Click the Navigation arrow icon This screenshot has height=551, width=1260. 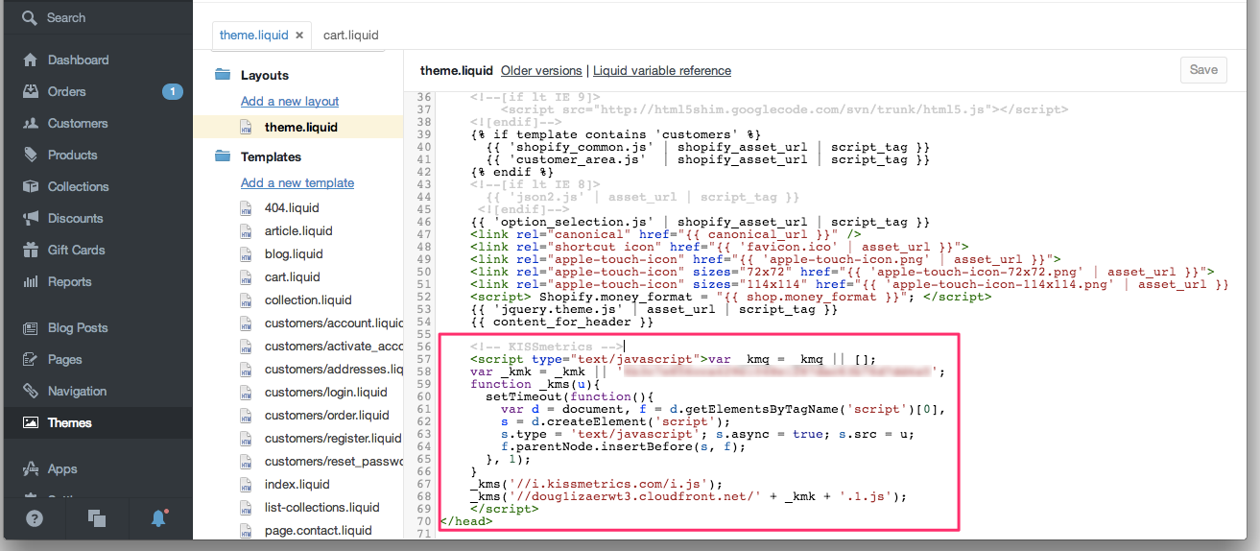click(x=31, y=391)
